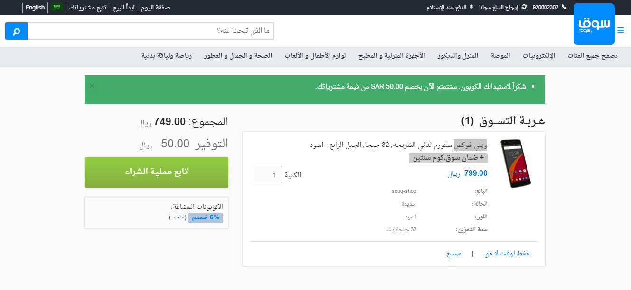Click the cart heading 'عربة التسوق (1)'
This screenshot has height=290, width=631.
(x=503, y=121)
